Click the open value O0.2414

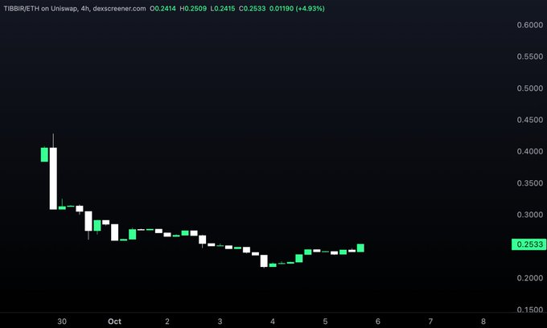point(163,8)
